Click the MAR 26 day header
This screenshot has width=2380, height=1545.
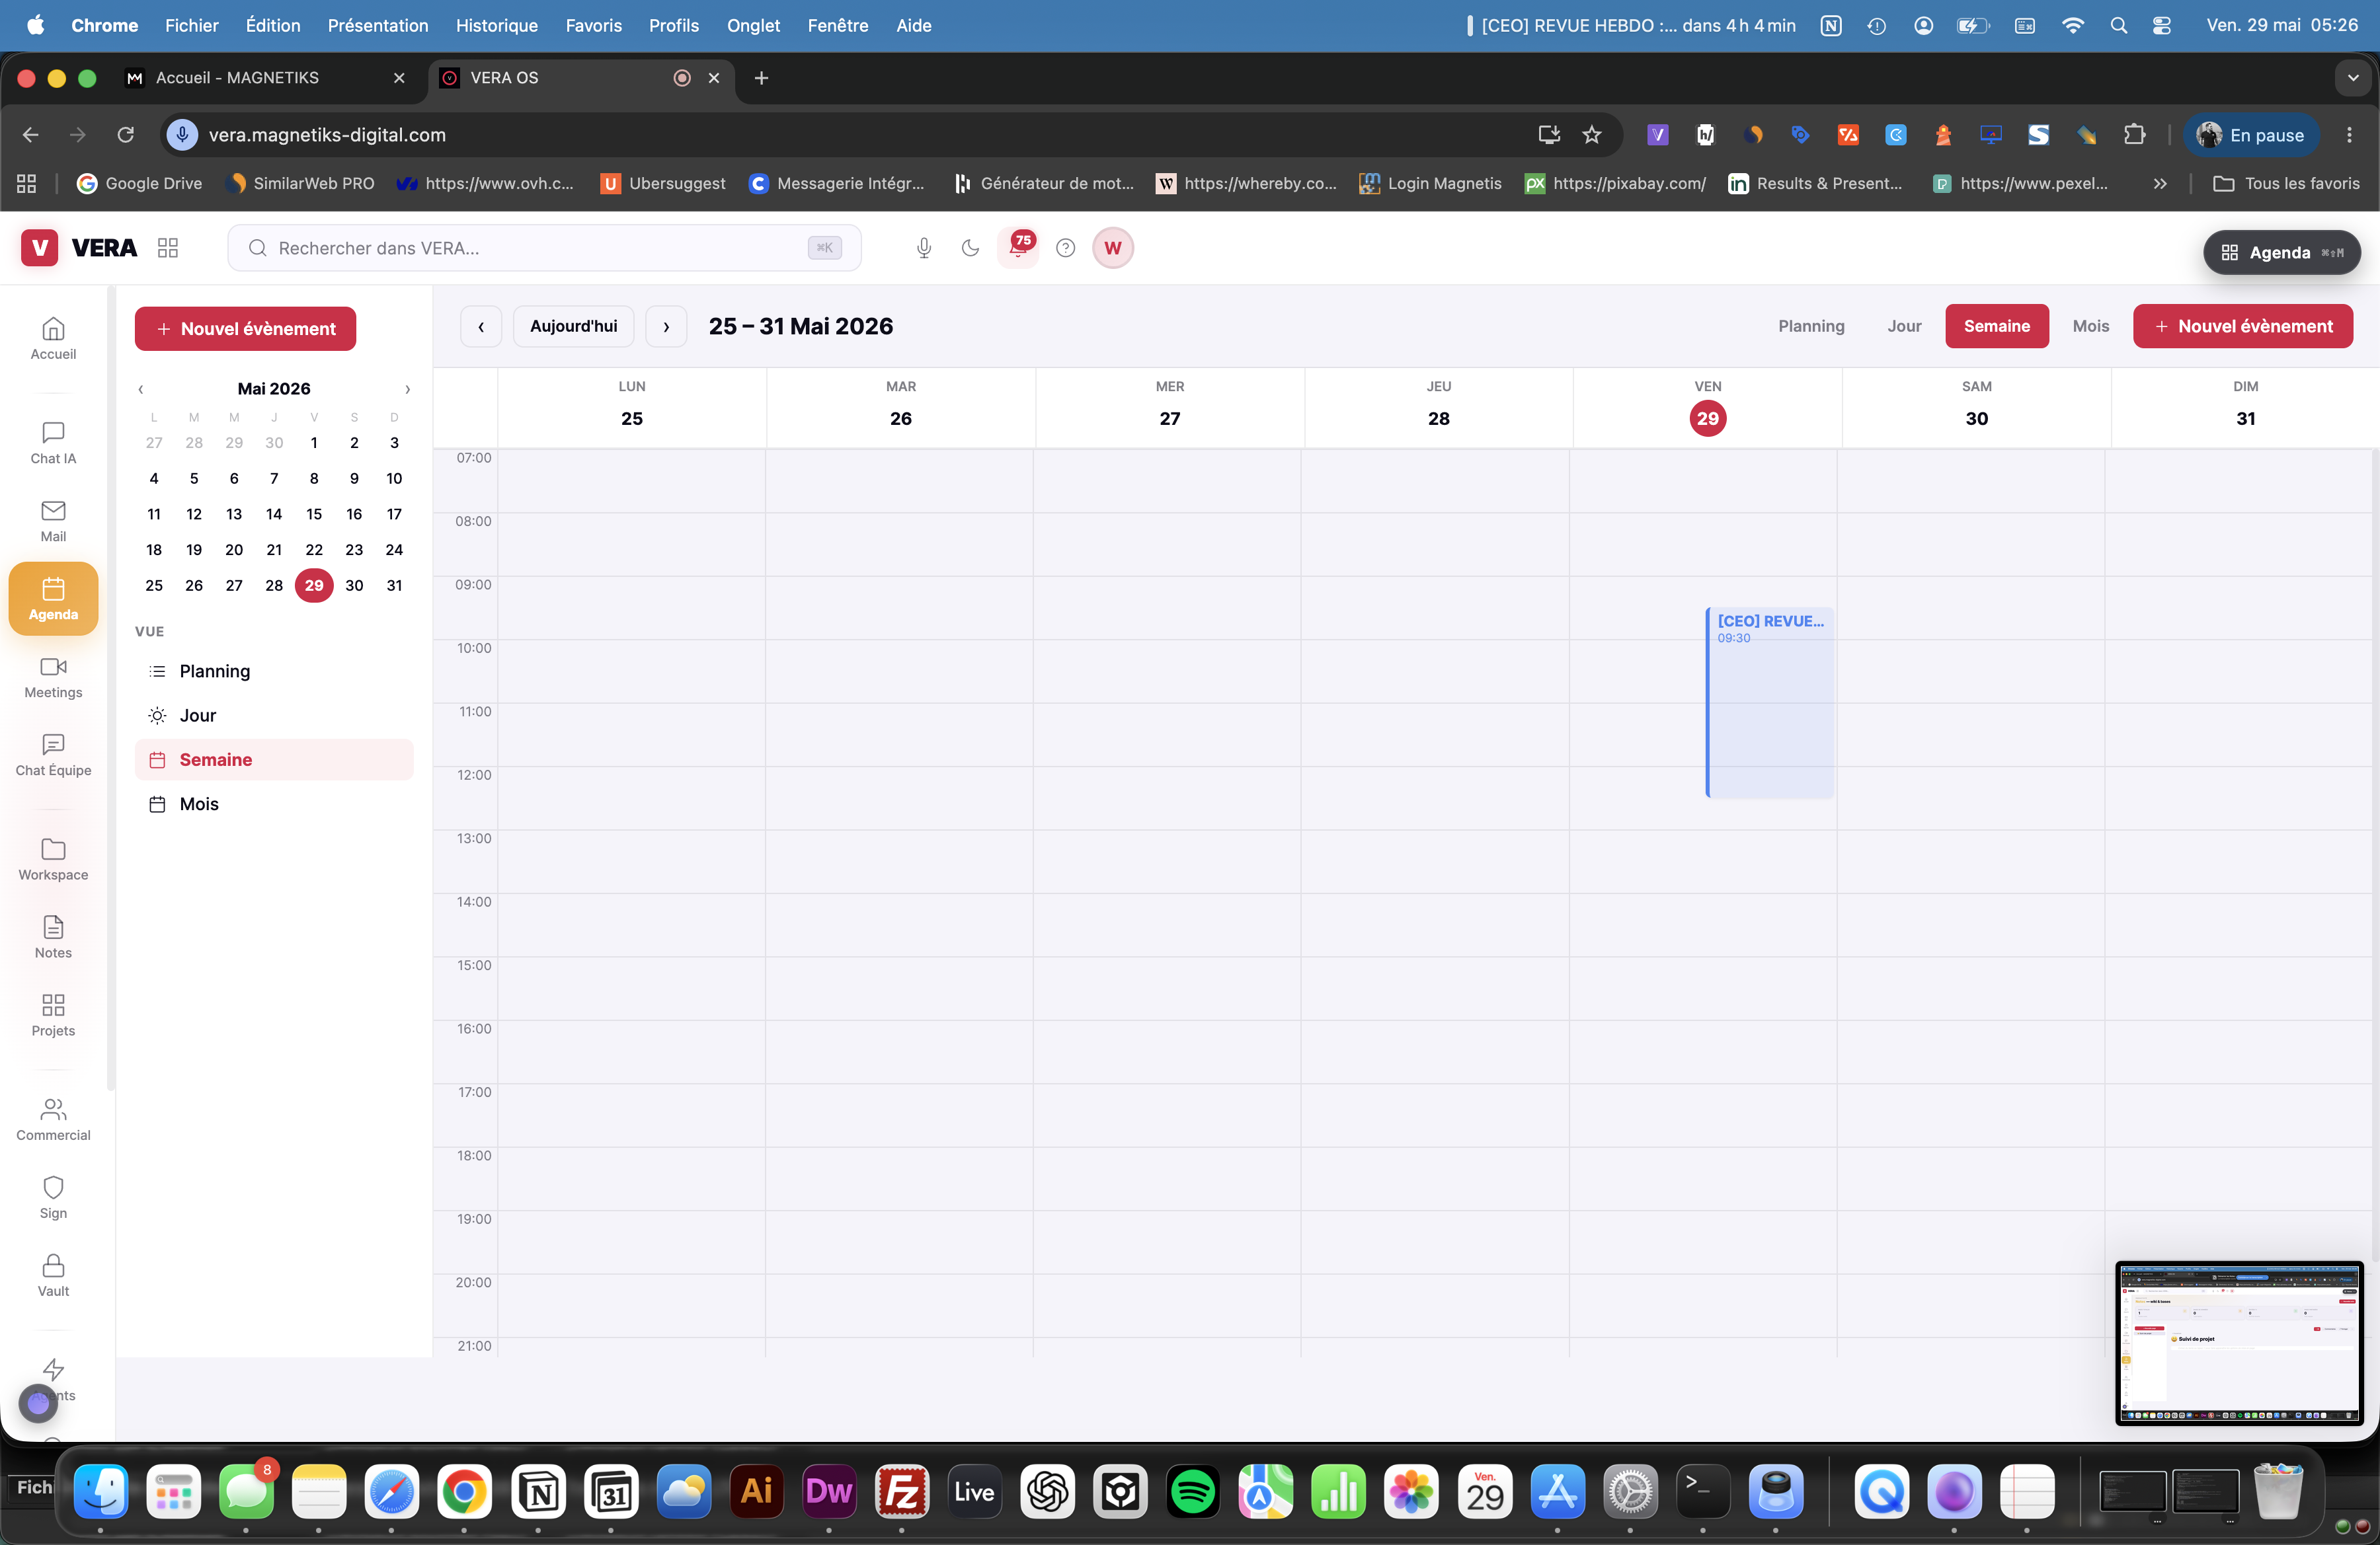(x=900, y=408)
